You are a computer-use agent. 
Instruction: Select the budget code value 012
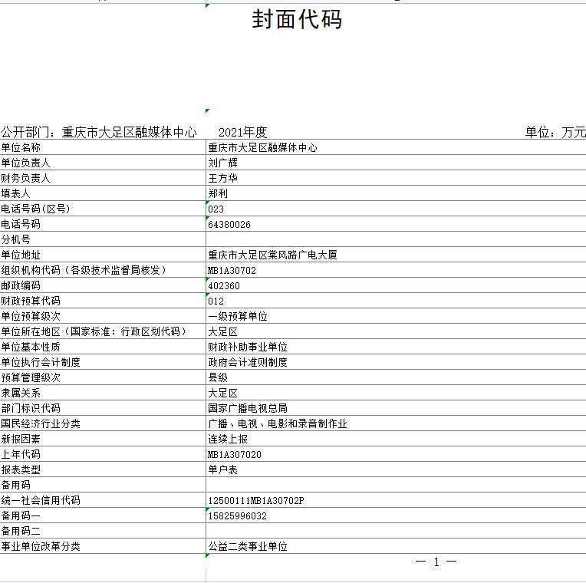[x=396, y=301]
